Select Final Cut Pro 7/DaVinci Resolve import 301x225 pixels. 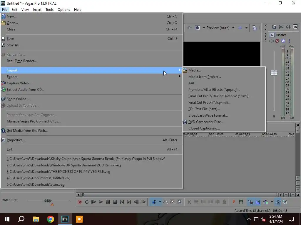pos(224,96)
